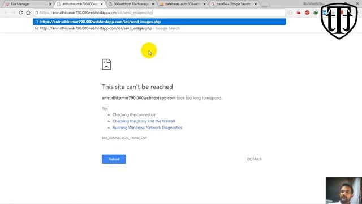Click into the address bar URL field
The height and width of the screenshot is (204, 362).
click(x=160, y=12)
